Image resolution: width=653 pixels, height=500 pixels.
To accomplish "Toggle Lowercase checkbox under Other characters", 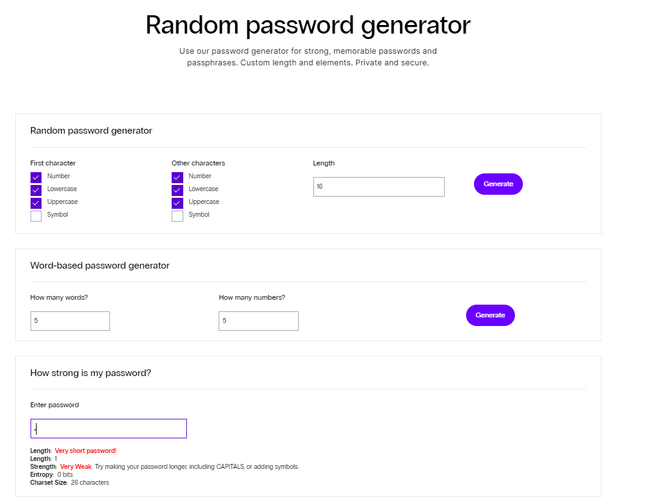I will pos(177,190).
